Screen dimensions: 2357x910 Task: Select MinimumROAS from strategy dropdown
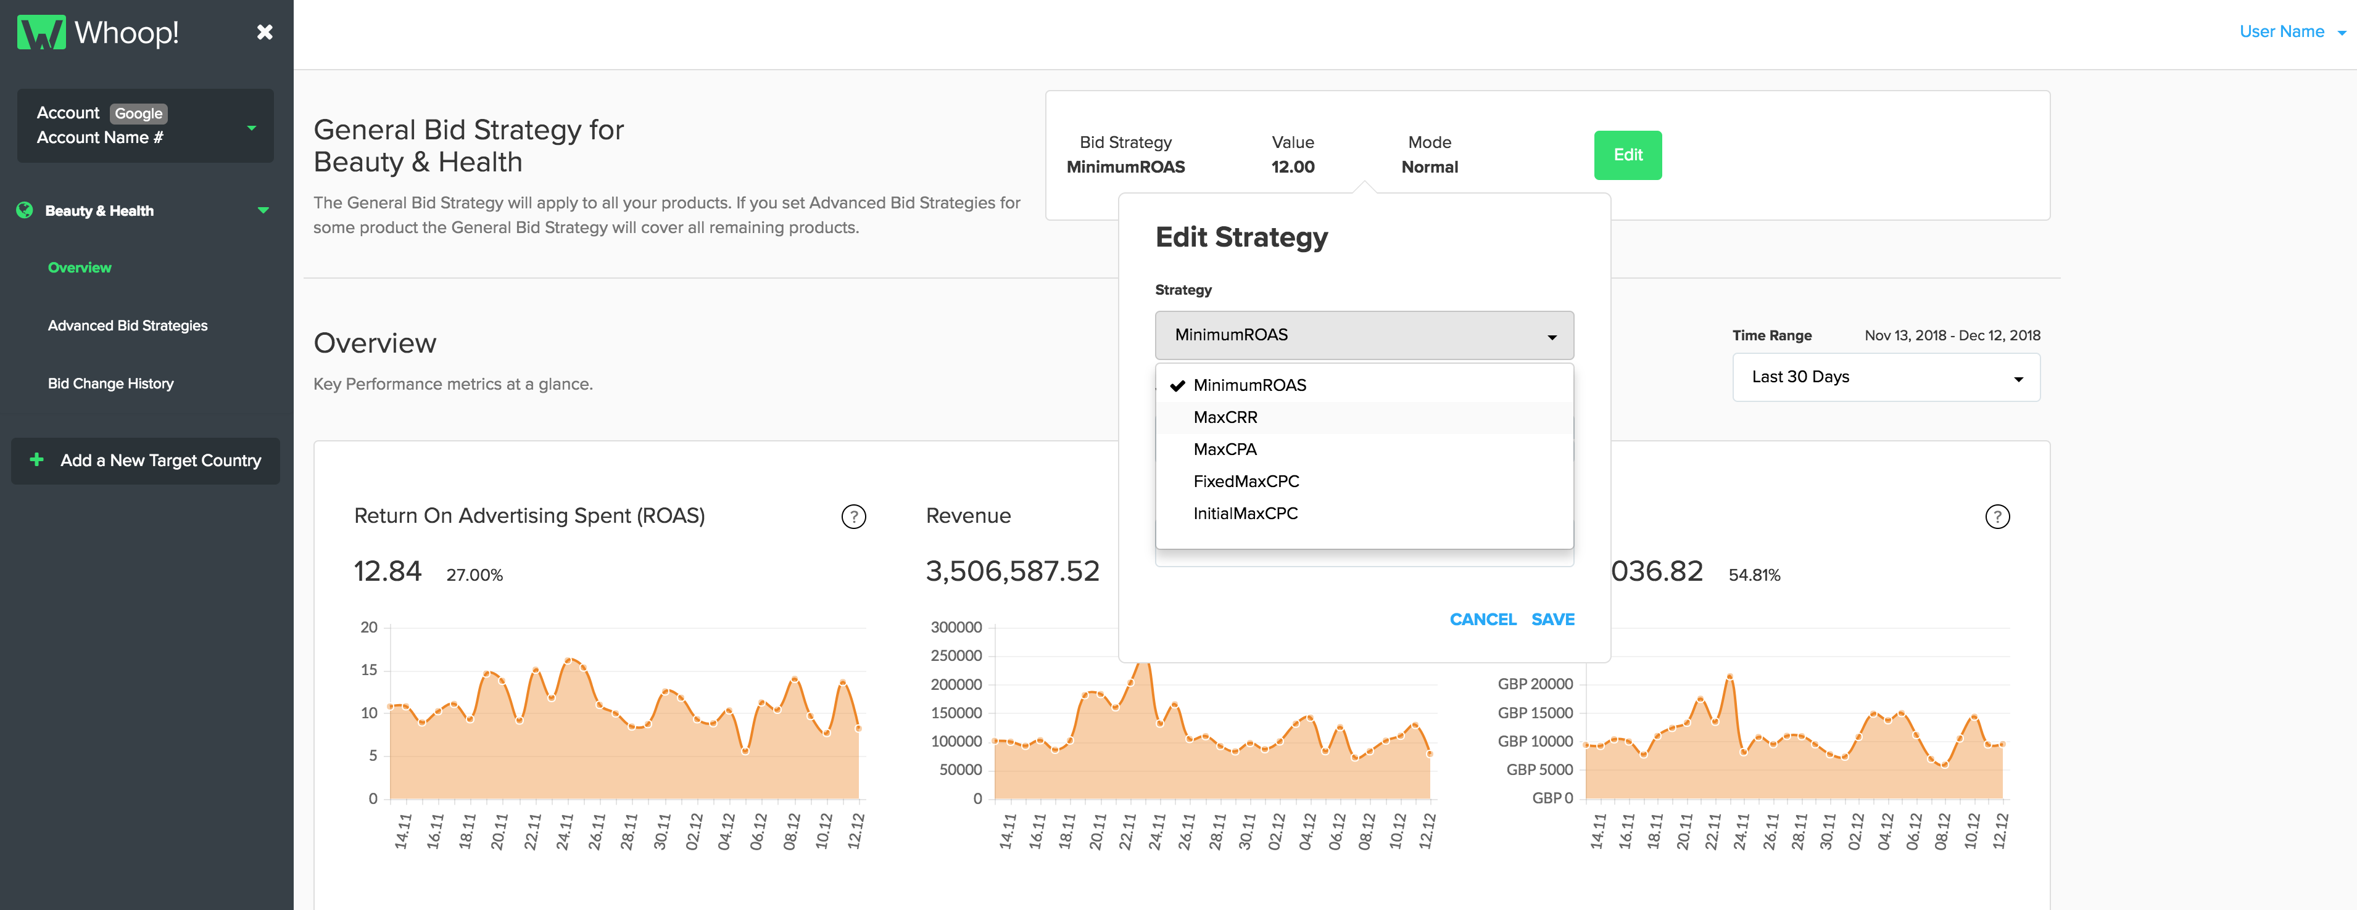1251,385
